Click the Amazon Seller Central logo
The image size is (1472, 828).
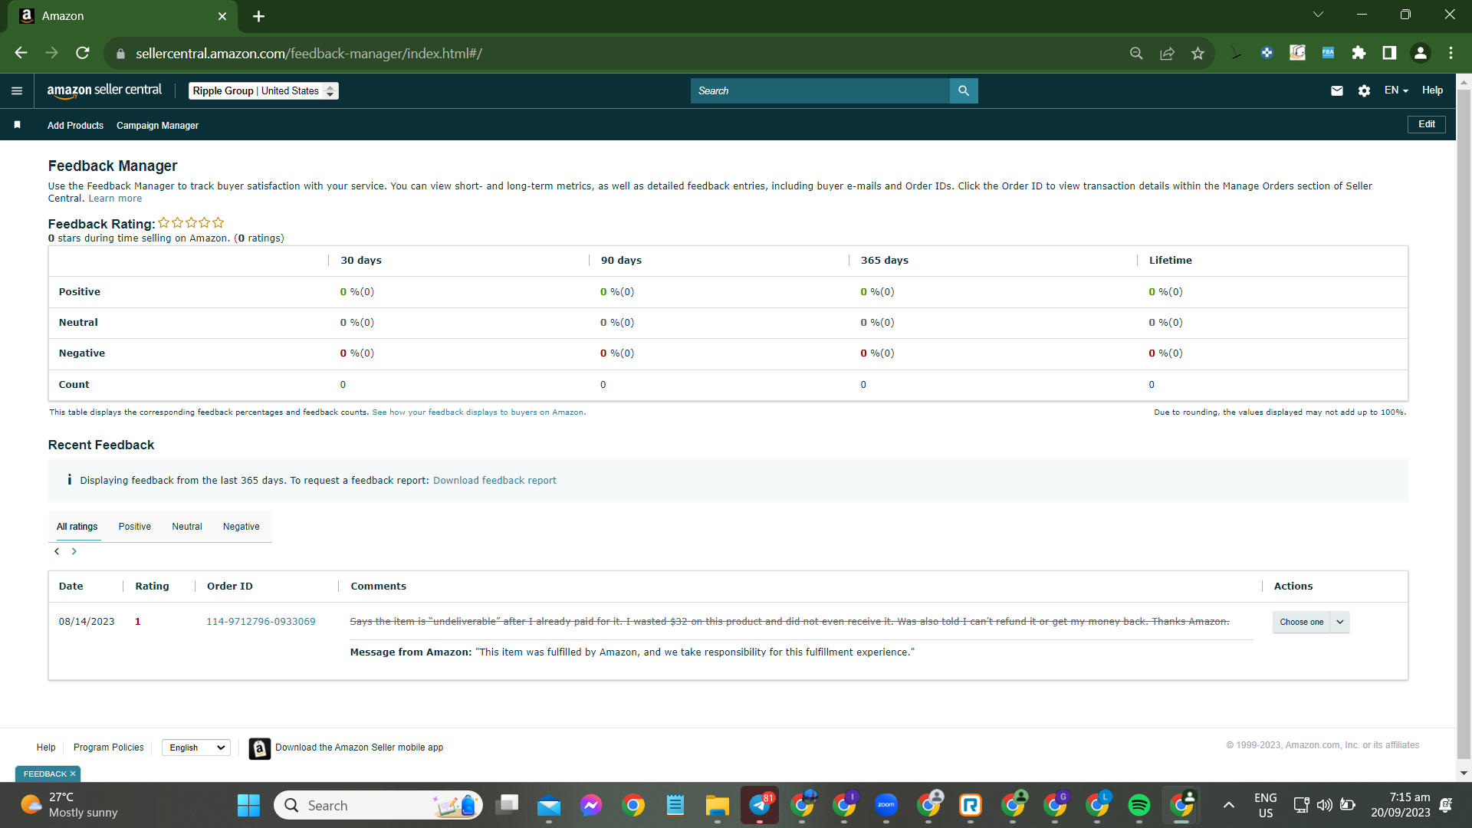[x=104, y=90]
